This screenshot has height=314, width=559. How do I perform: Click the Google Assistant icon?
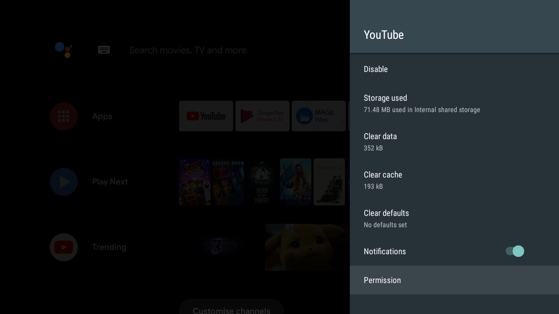point(64,50)
